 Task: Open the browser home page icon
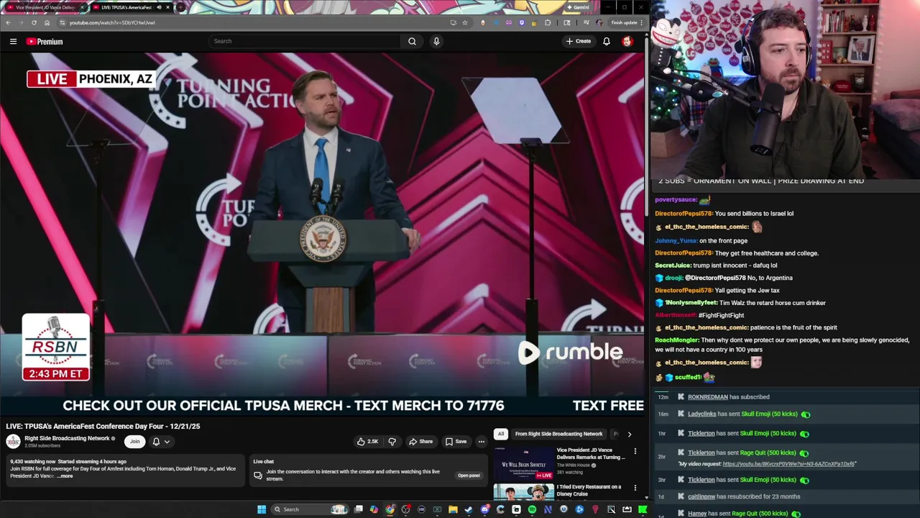point(47,22)
